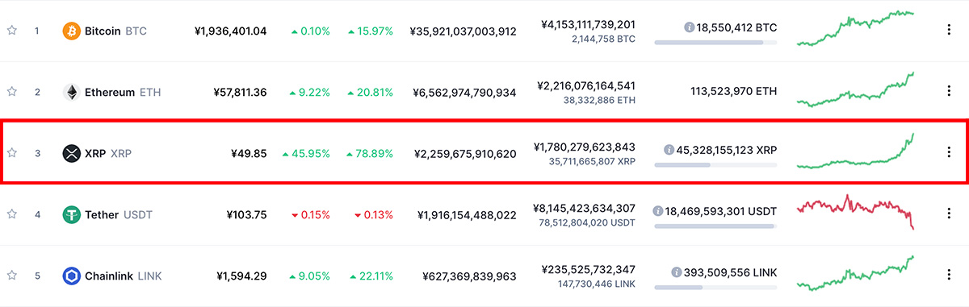The width and height of the screenshot is (969, 307).
Task: Add Bitcoin to watchlist with star
Action: [12, 31]
